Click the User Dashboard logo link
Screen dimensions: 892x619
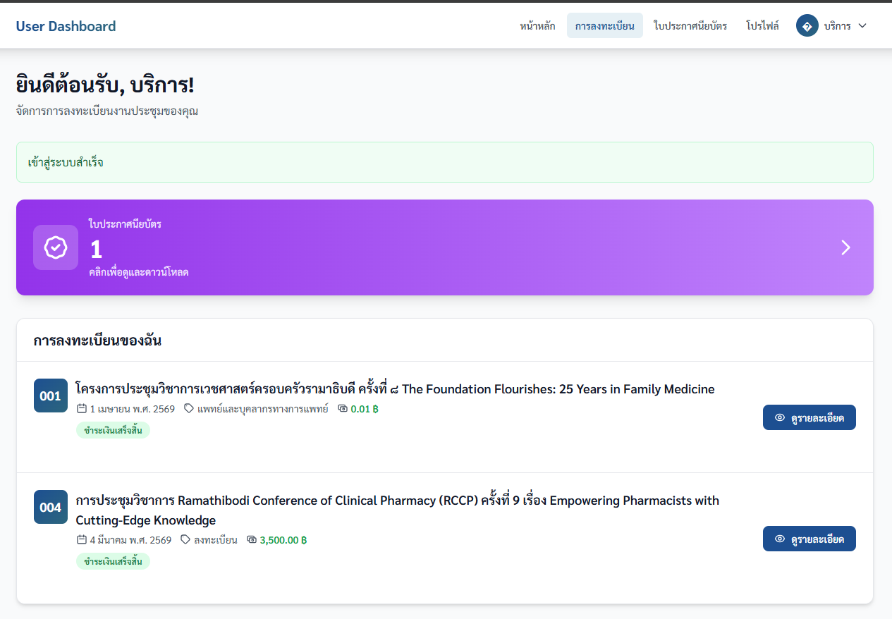click(66, 26)
